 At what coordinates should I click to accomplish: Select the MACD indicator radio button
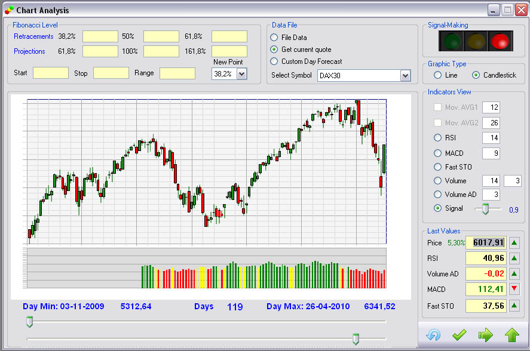pyautogui.click(x=438, y=153)
